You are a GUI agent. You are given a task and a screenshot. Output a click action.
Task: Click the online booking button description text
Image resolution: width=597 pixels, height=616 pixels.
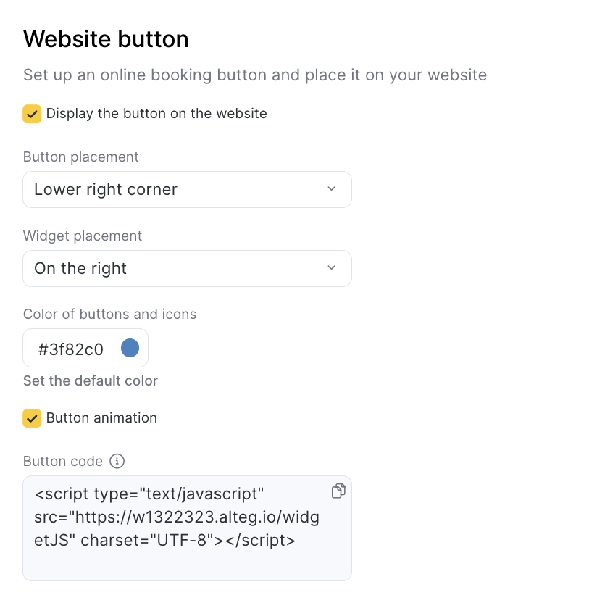click(254, 75)
